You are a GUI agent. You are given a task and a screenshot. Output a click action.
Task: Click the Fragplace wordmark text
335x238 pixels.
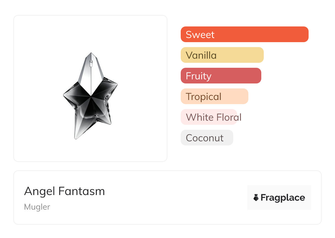pyautogui.click(x=283, y=198)
